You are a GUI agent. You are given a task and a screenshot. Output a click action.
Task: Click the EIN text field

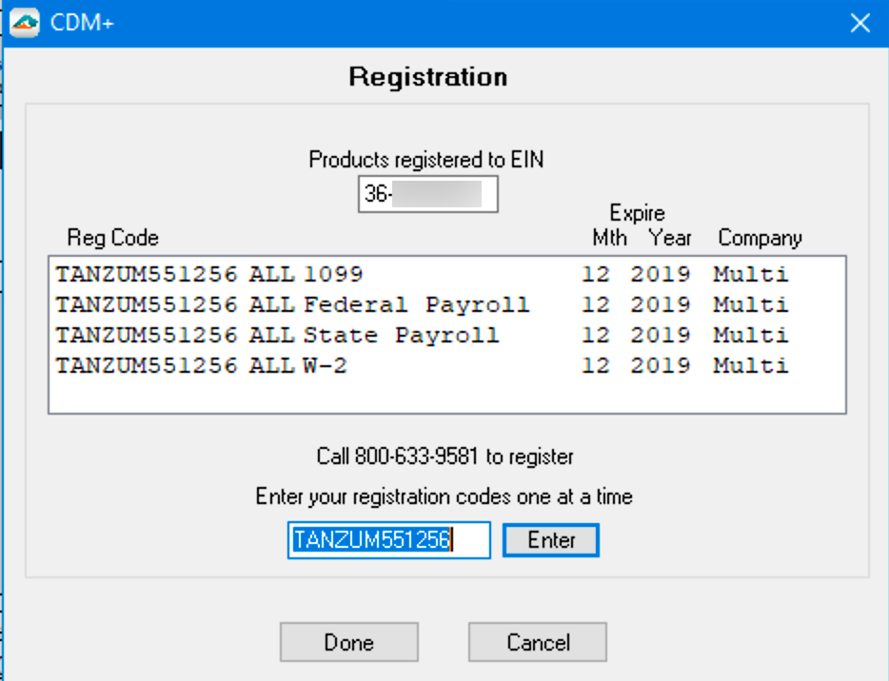pos(427,194)
